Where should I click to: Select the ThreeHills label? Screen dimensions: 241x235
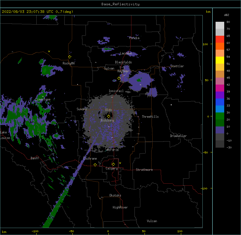[x=150, y=117]
